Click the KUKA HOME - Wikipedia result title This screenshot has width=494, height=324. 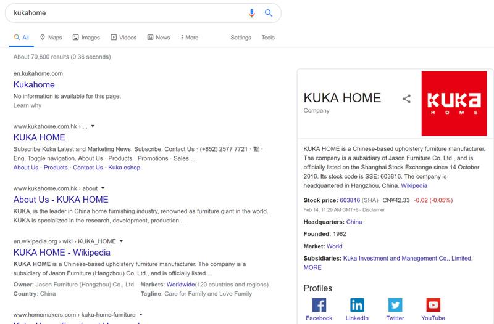62,253
